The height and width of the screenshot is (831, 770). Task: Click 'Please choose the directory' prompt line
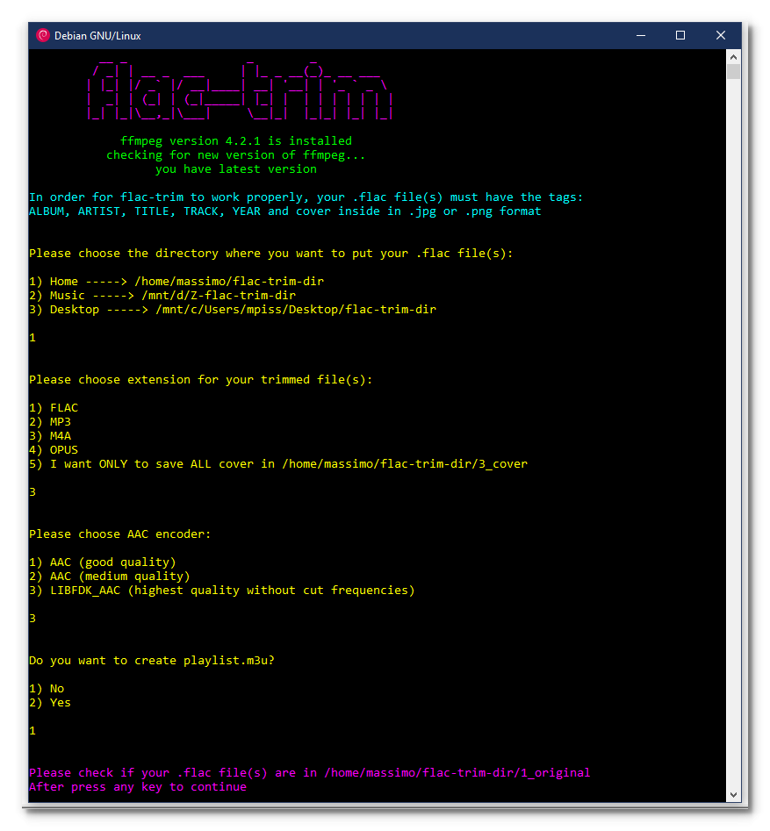point(271,254)
